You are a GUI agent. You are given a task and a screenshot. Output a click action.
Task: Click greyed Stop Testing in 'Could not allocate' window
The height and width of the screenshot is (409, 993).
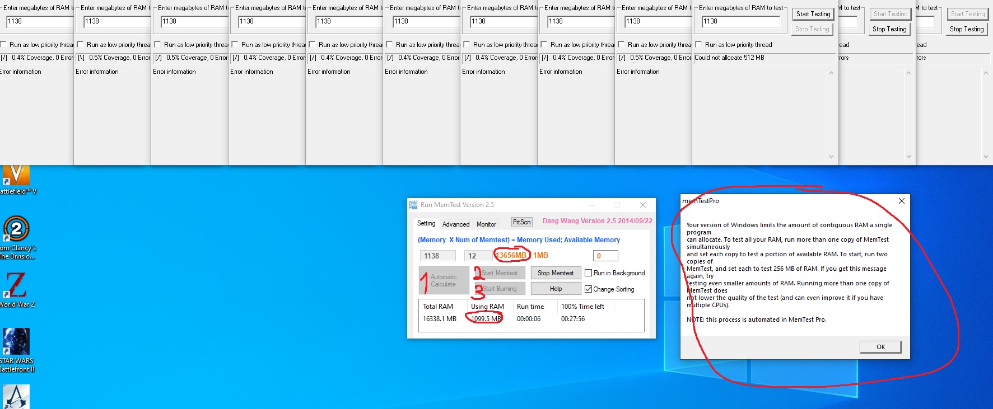(x=812, y=29)
